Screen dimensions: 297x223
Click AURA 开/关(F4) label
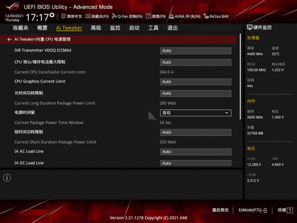click(x=188, y=17)
